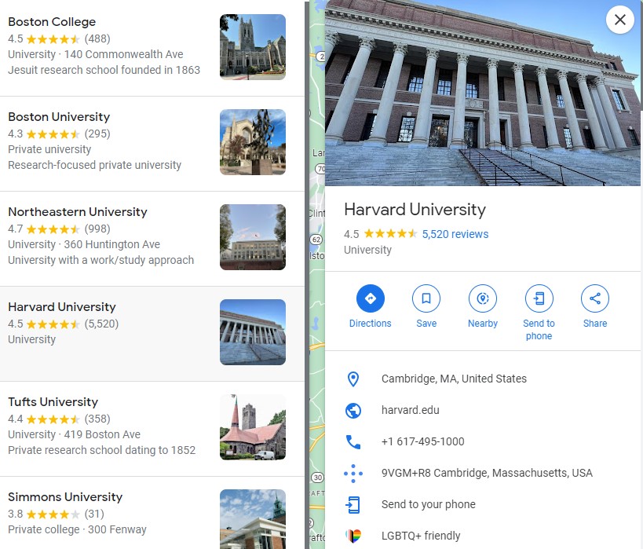Open the harvard.edu website link
Image resolution: width=643 pixels, height=549 pixels.
(410, 410)
